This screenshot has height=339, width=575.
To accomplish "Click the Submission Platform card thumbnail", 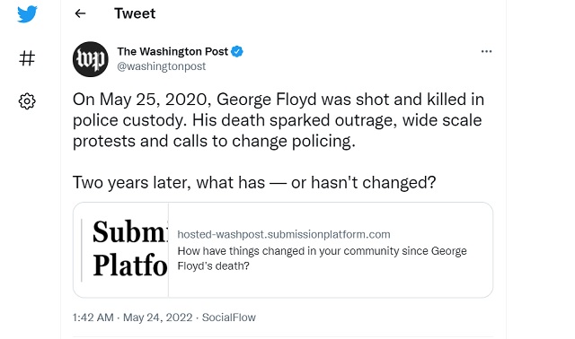I will (x=121, y=250).
